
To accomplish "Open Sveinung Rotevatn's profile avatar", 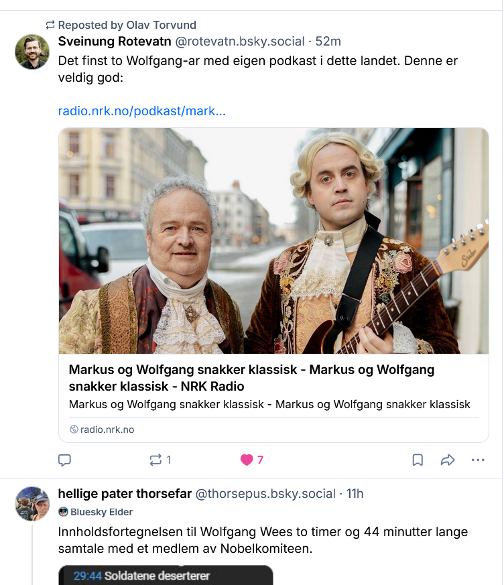I will coord(32,52).
